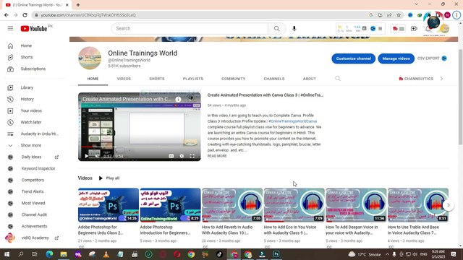Reload the page in Chrome
This screenshot has width=463, height=260.
25,15
